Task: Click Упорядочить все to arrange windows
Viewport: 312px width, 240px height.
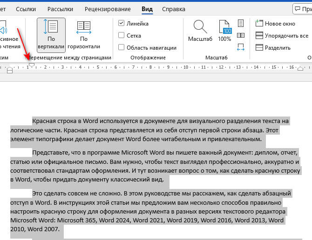Action: (281, 35)
